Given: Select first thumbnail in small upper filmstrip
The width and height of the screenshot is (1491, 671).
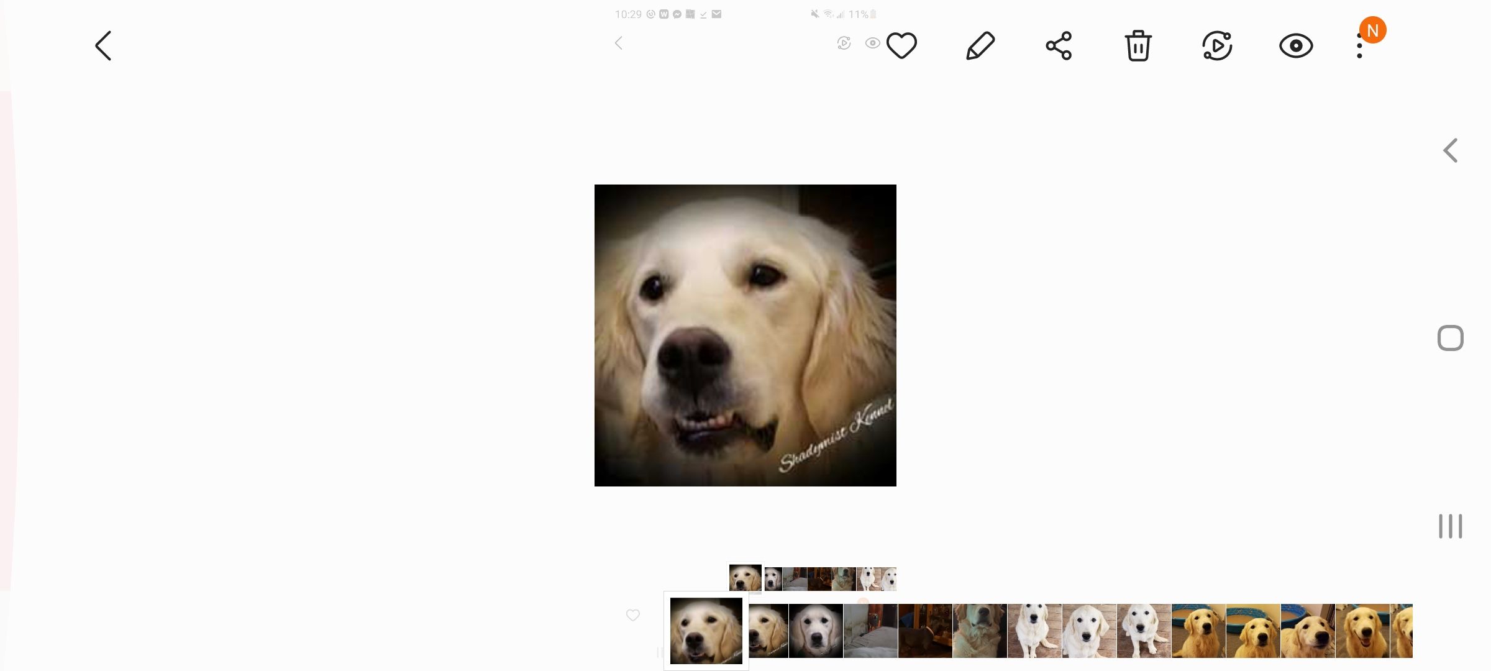Looking at the screenshot, I should (x=745, y=578).
